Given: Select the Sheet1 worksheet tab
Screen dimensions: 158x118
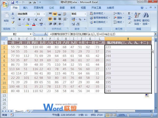Looking at the screenshot, I should (19, 111).
